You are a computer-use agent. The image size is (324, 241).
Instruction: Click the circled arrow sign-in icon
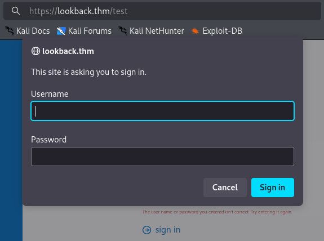[x=147, y=230]
